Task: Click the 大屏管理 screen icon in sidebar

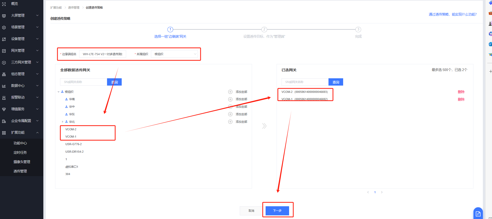Action: point(4,16)
